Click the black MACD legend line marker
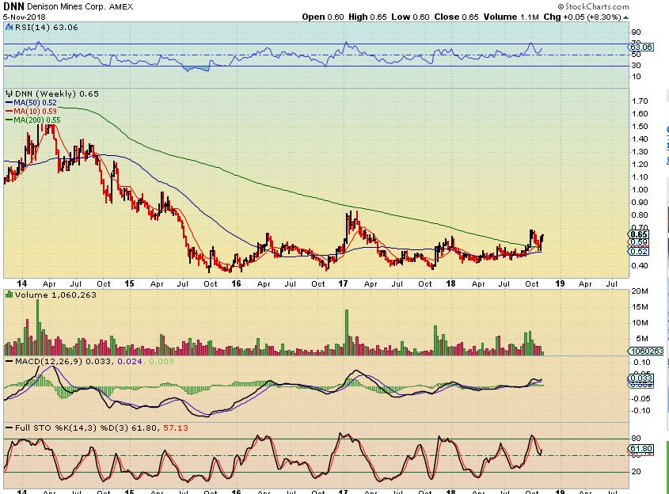This screenshot has height=494, width=669. [x=9, y=362]
